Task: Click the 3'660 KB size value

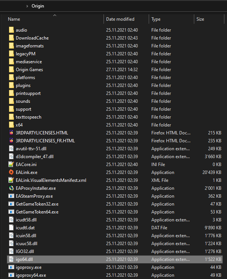Action: (x=213, y=157)
